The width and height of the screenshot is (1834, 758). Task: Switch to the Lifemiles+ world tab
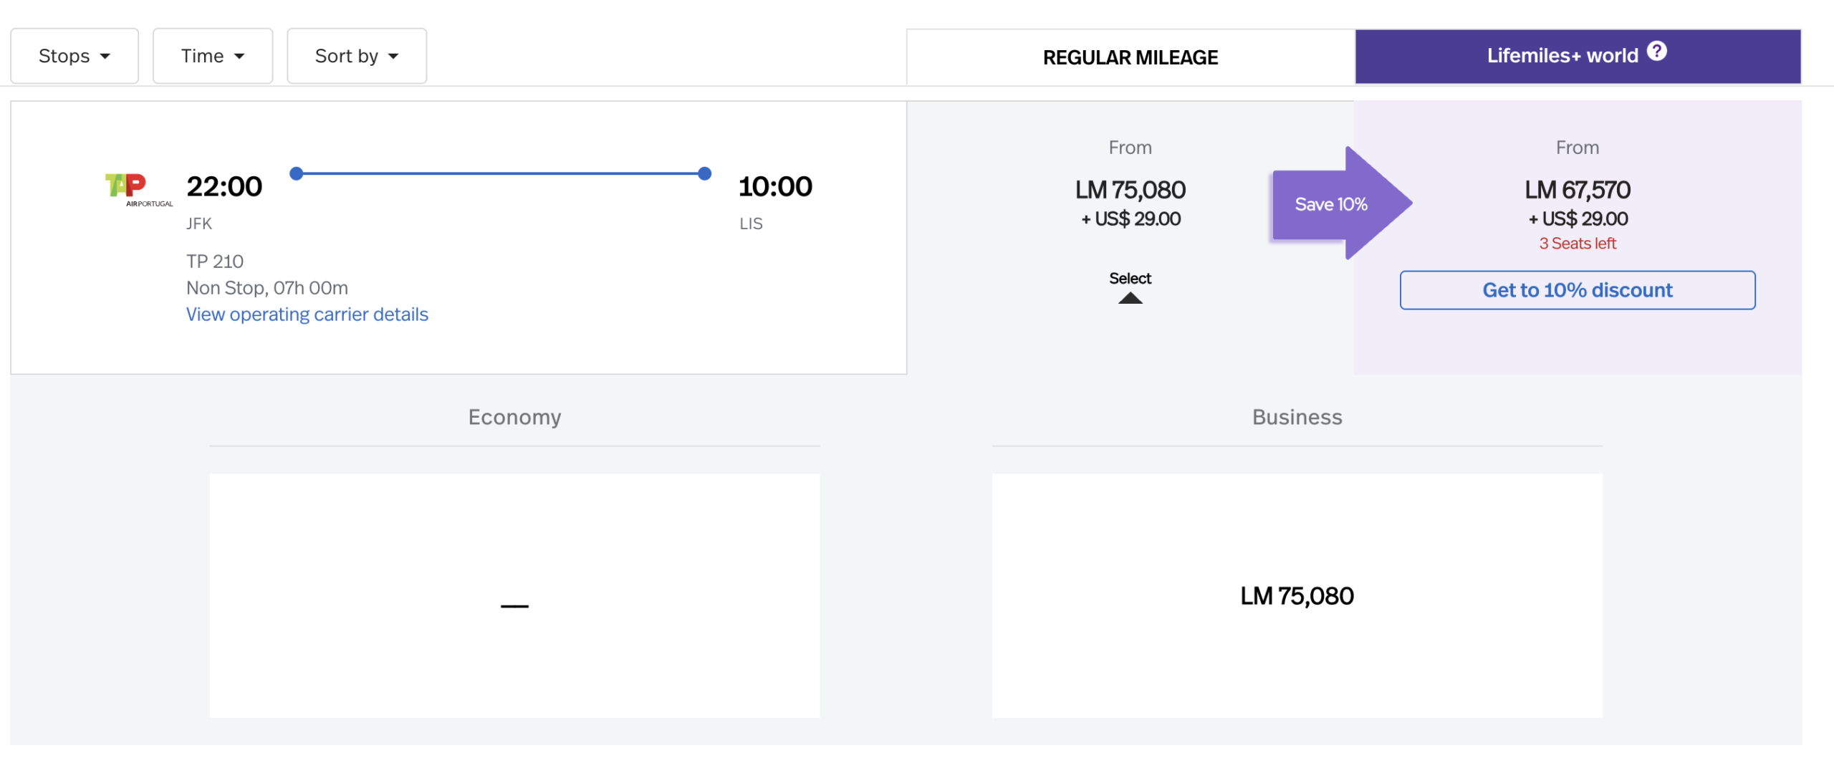click(x=1578, y=56)
